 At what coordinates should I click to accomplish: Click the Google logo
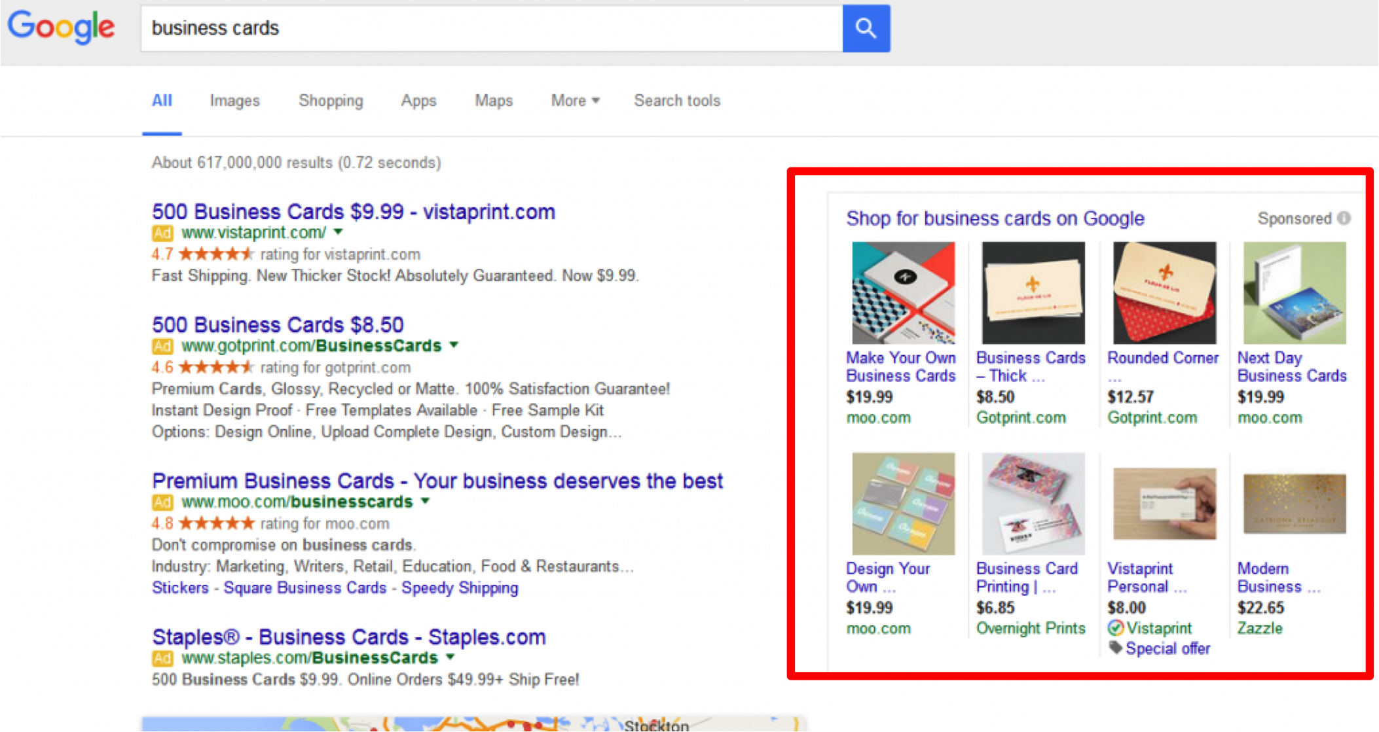coord(62,27)
